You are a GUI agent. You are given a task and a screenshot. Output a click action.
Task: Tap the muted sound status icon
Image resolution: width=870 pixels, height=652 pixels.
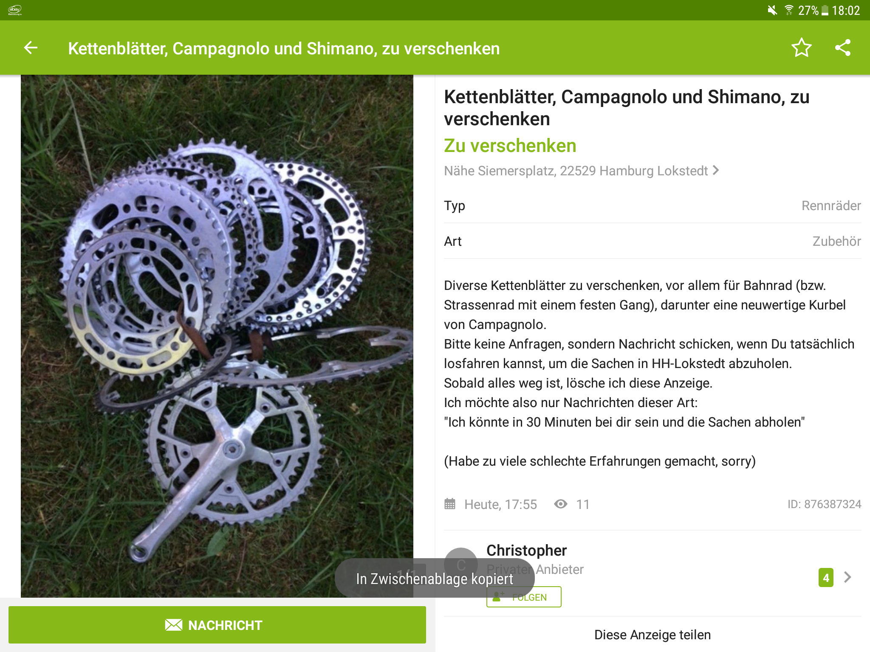tap(772, 10)
